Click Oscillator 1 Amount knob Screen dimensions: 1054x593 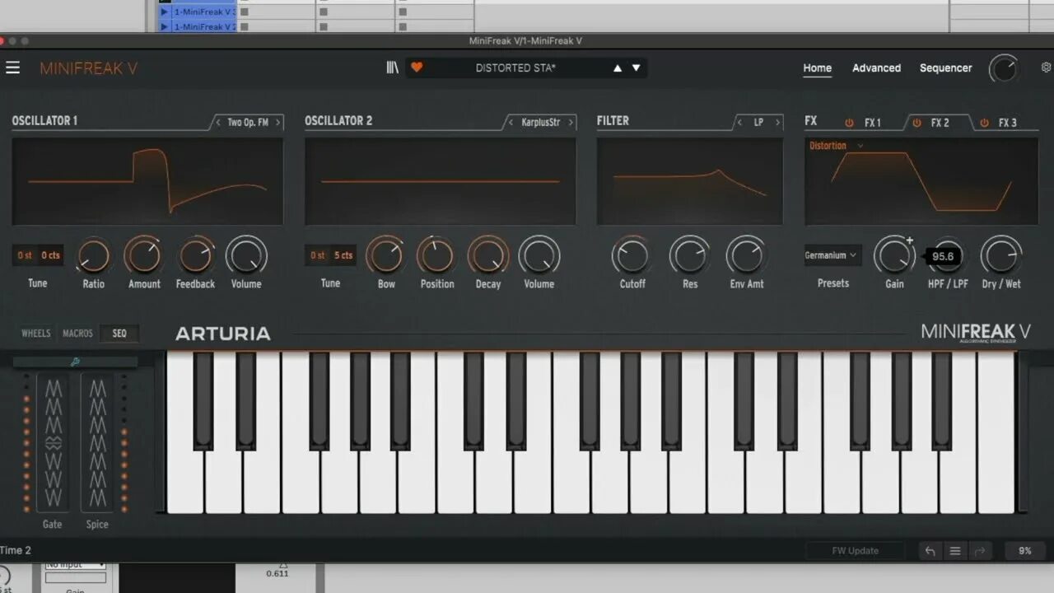(x=143, y=255)
